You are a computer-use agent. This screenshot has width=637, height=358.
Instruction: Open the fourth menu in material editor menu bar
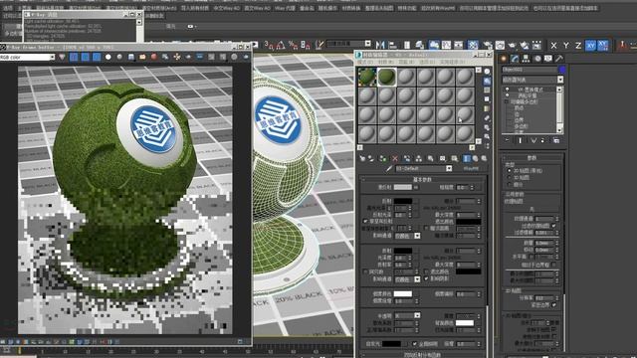pyautogui.click(x=427, y=62)
